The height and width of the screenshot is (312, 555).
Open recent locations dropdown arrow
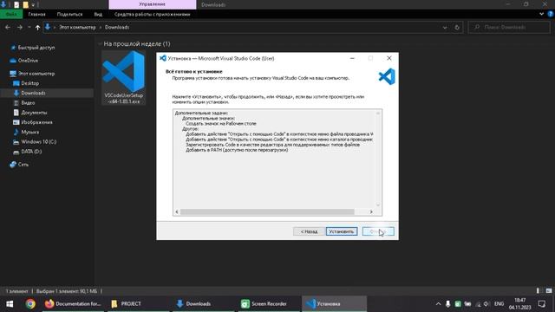tap(29, 27)
